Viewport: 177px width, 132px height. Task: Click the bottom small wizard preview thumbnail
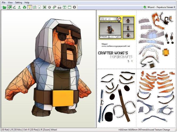coord(128,35)
